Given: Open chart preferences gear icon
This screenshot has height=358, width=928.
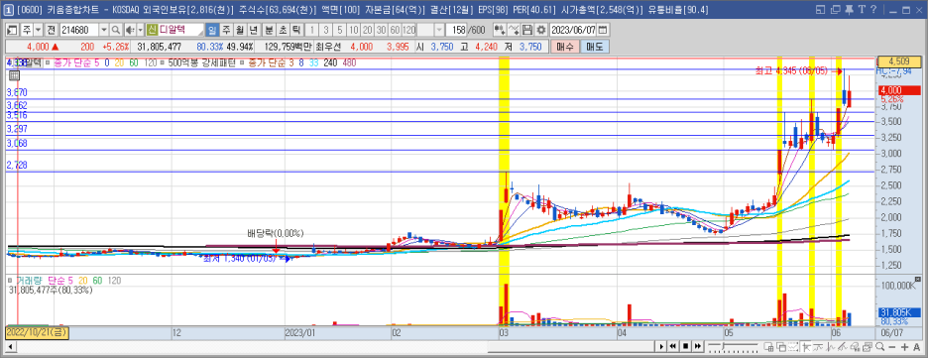Looking at the screenshot, I should [541, 30].
